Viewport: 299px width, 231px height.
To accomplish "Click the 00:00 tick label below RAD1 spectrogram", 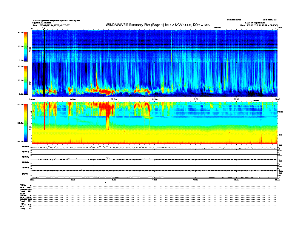I will (x=32, y=99).
